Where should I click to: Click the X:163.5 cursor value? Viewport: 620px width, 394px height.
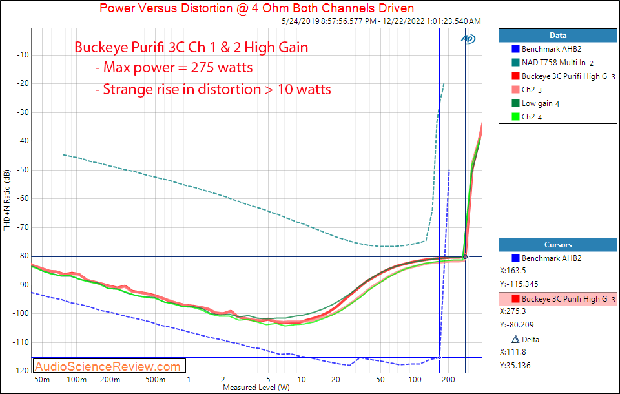click(513, 271)
